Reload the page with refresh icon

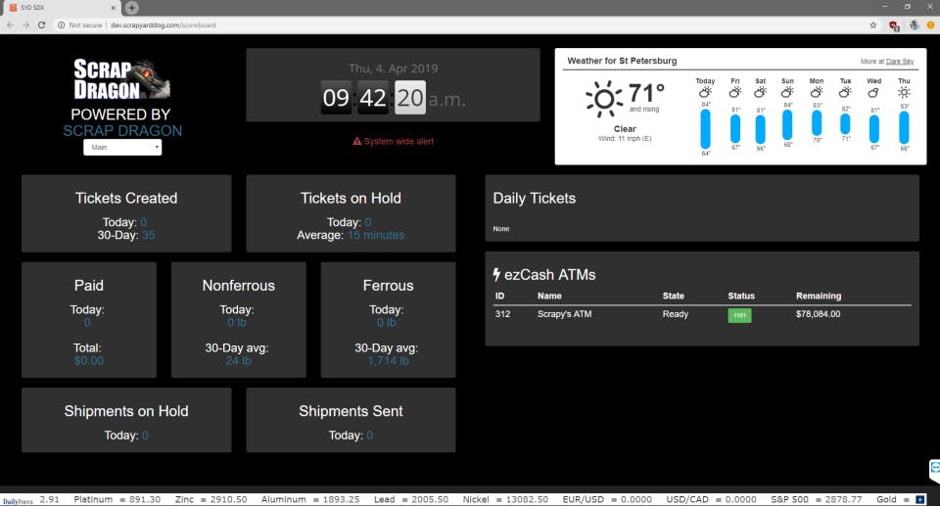coord(41,25)
